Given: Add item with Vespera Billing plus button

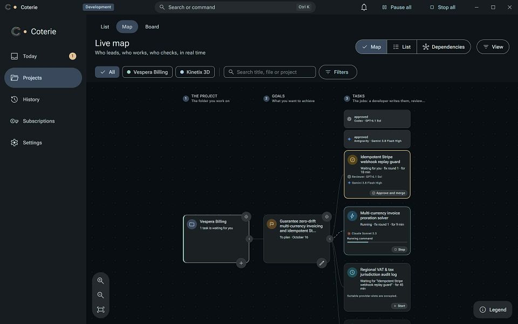Looking at the screenshot, I should (241, 263).
